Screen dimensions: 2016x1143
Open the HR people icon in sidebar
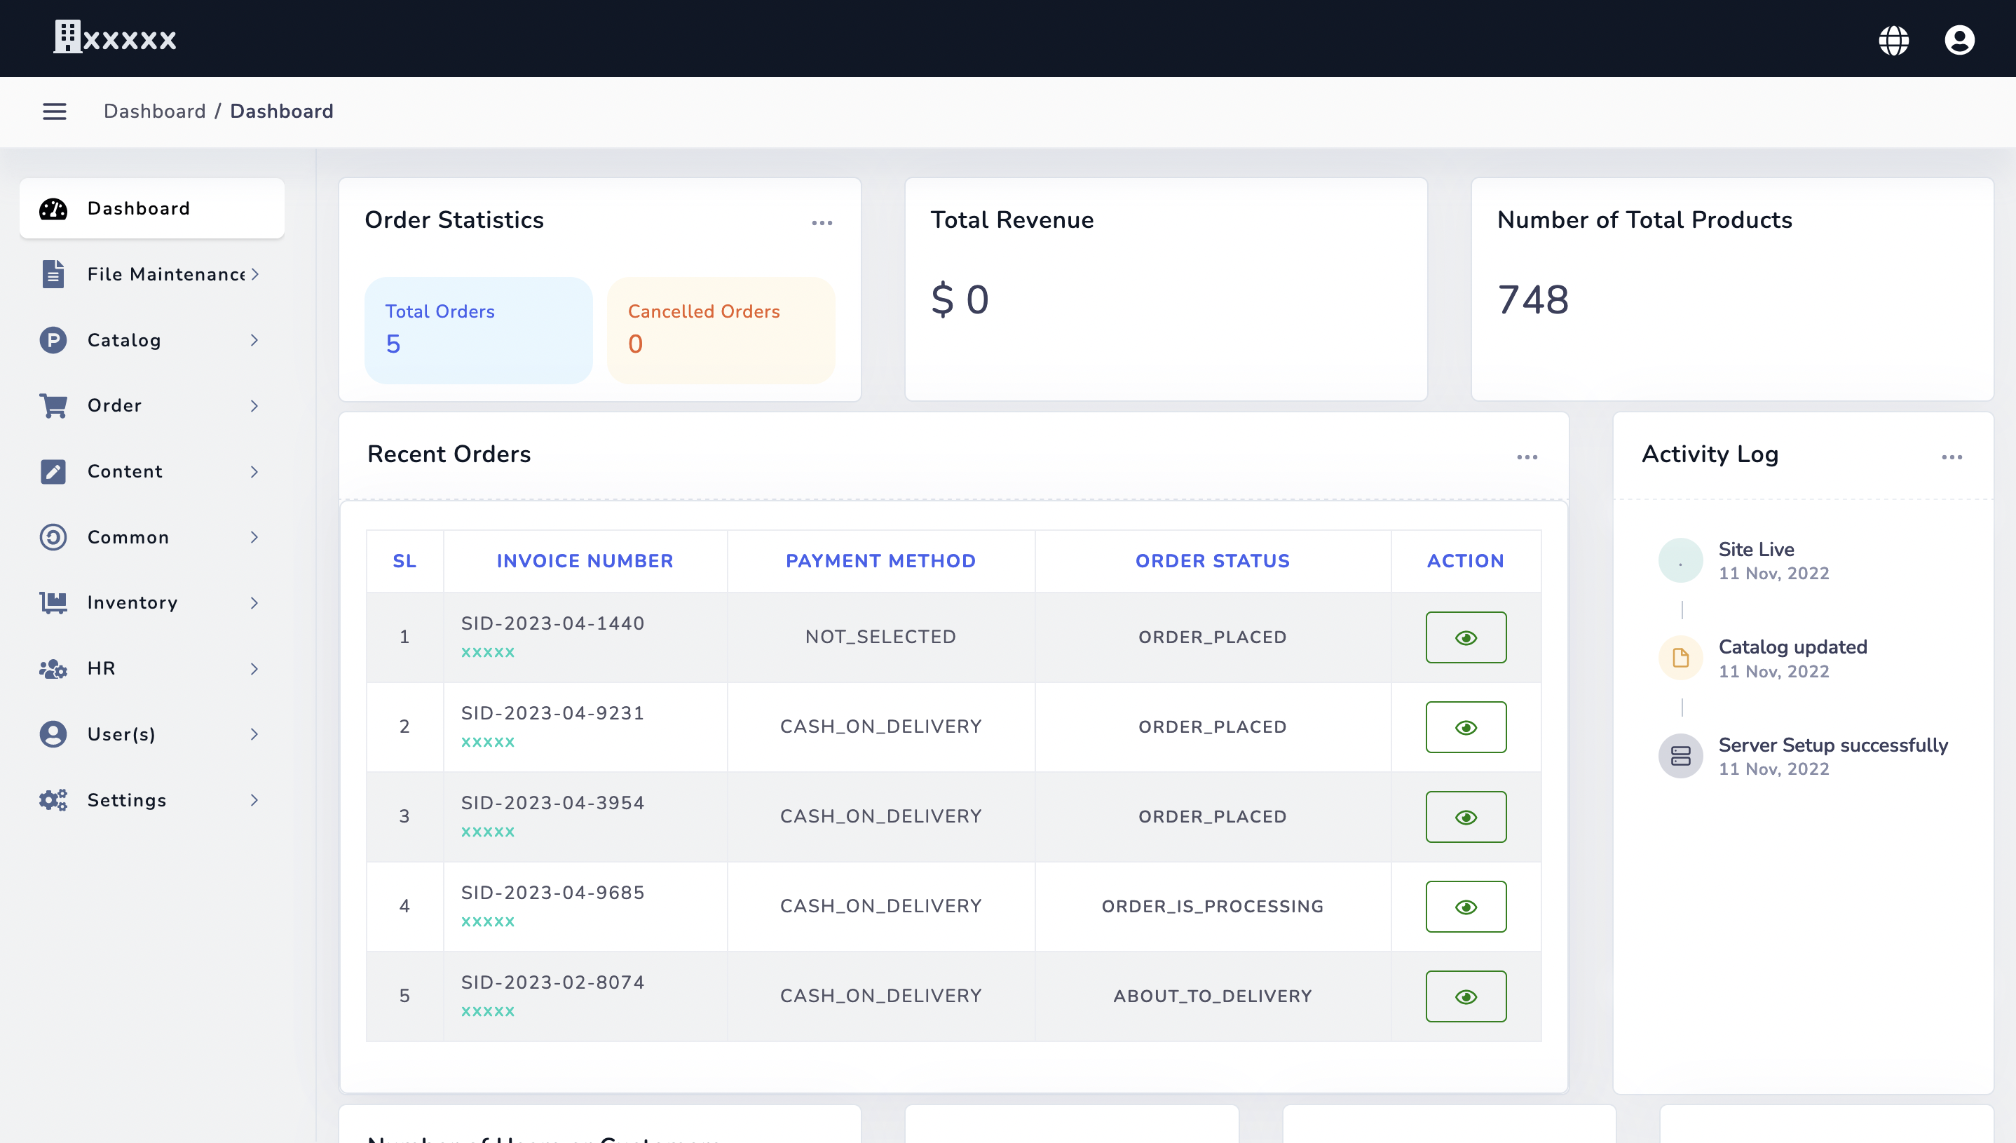(x=52, y=668)
